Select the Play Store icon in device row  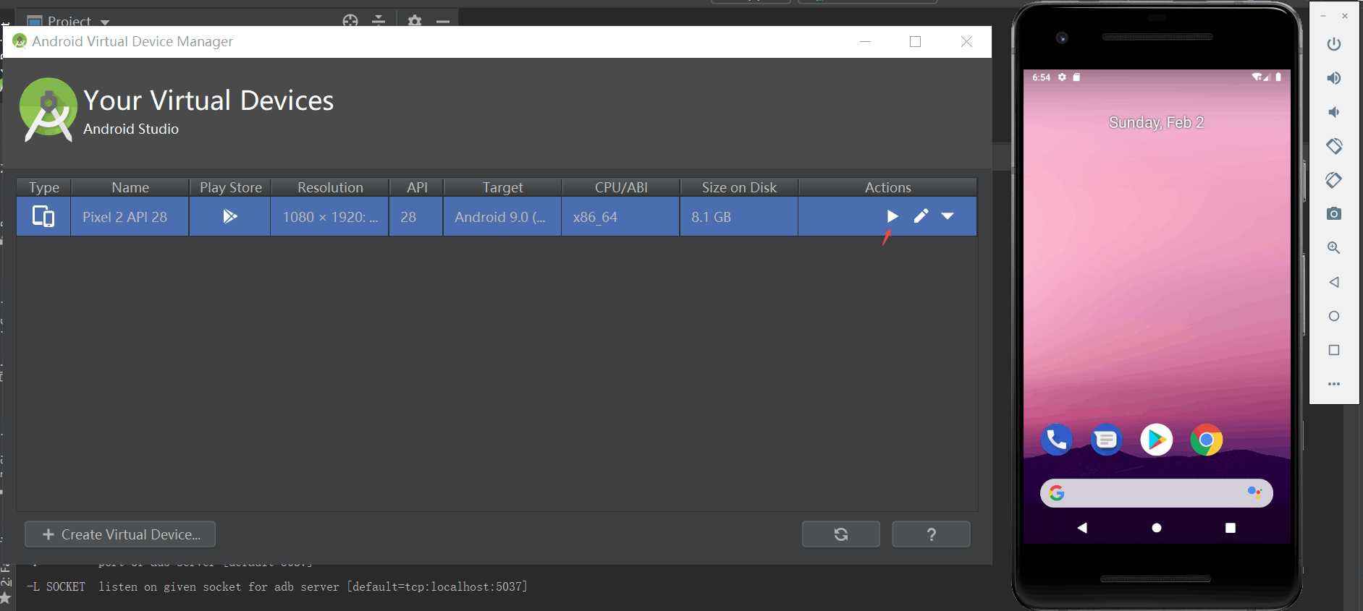pos(230,216)
